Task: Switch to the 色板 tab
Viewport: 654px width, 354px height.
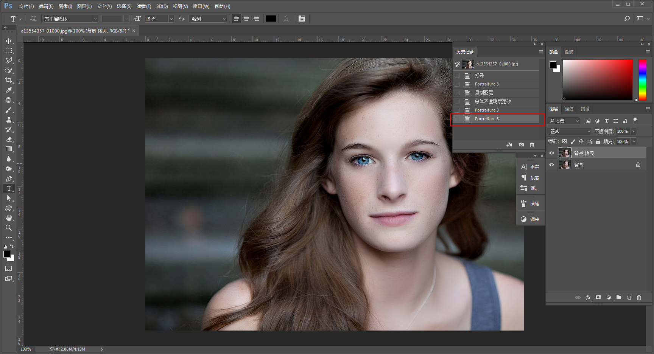Action: pos(569,52)
